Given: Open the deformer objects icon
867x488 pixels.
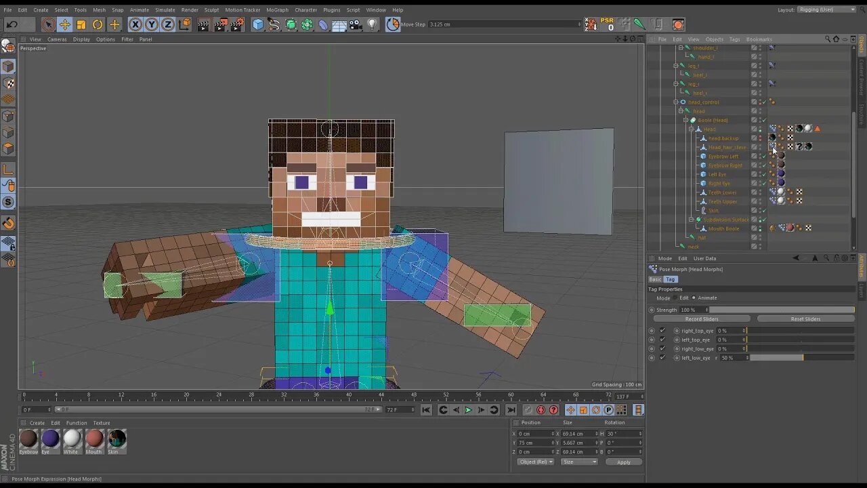Looking at the screenshot, I should coord(324,24).
